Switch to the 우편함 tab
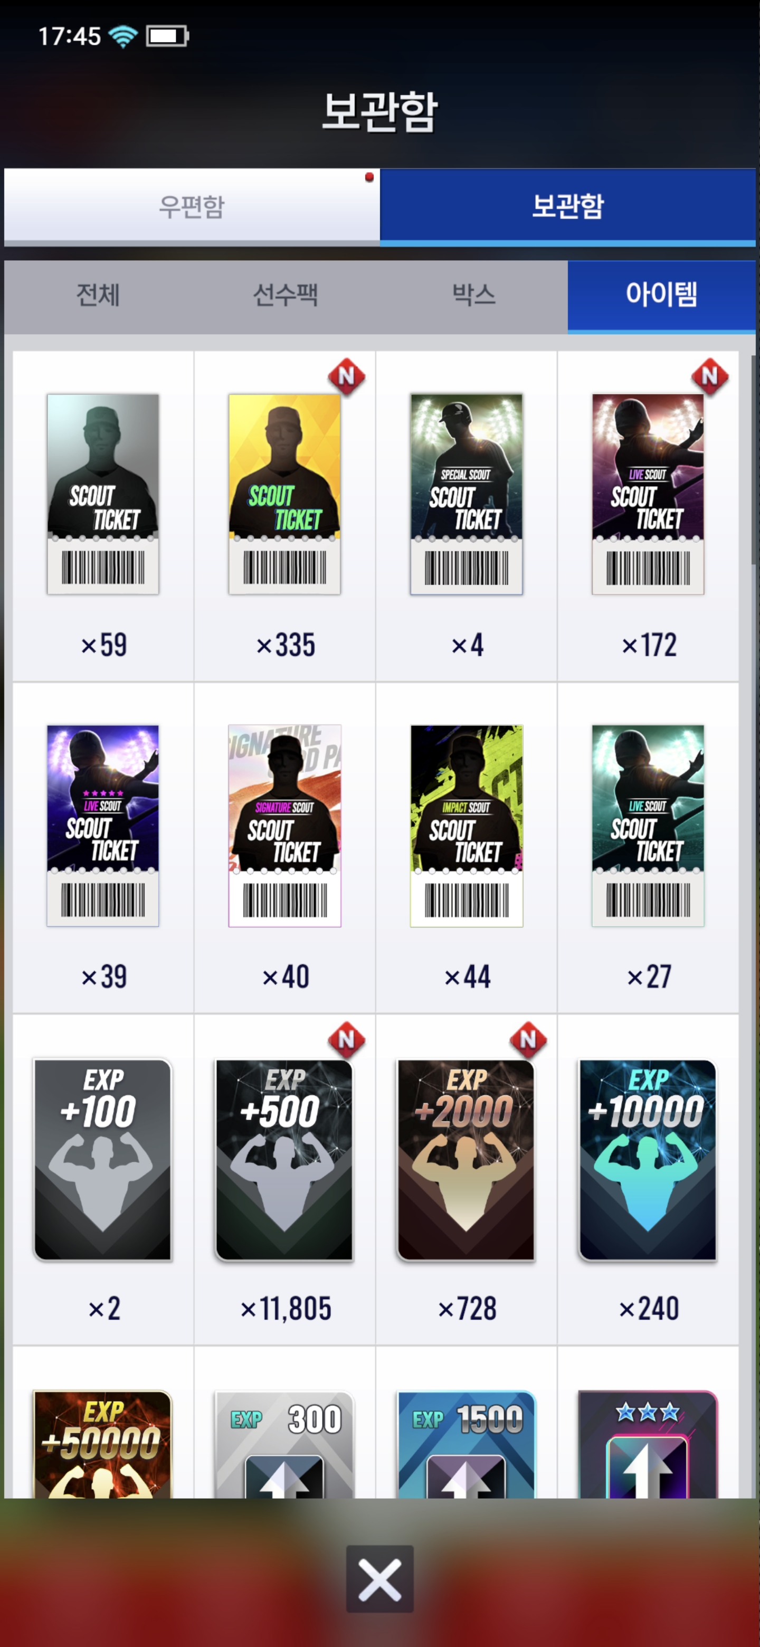The image size is (760, 1647). (x=192, y=206)
